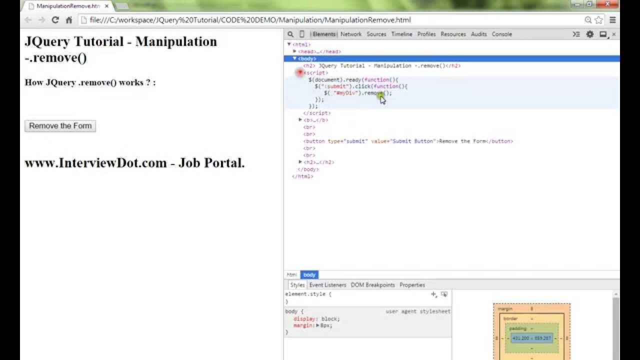Collapse the script node
The image size is (640, 360).
tap(300, 72)
